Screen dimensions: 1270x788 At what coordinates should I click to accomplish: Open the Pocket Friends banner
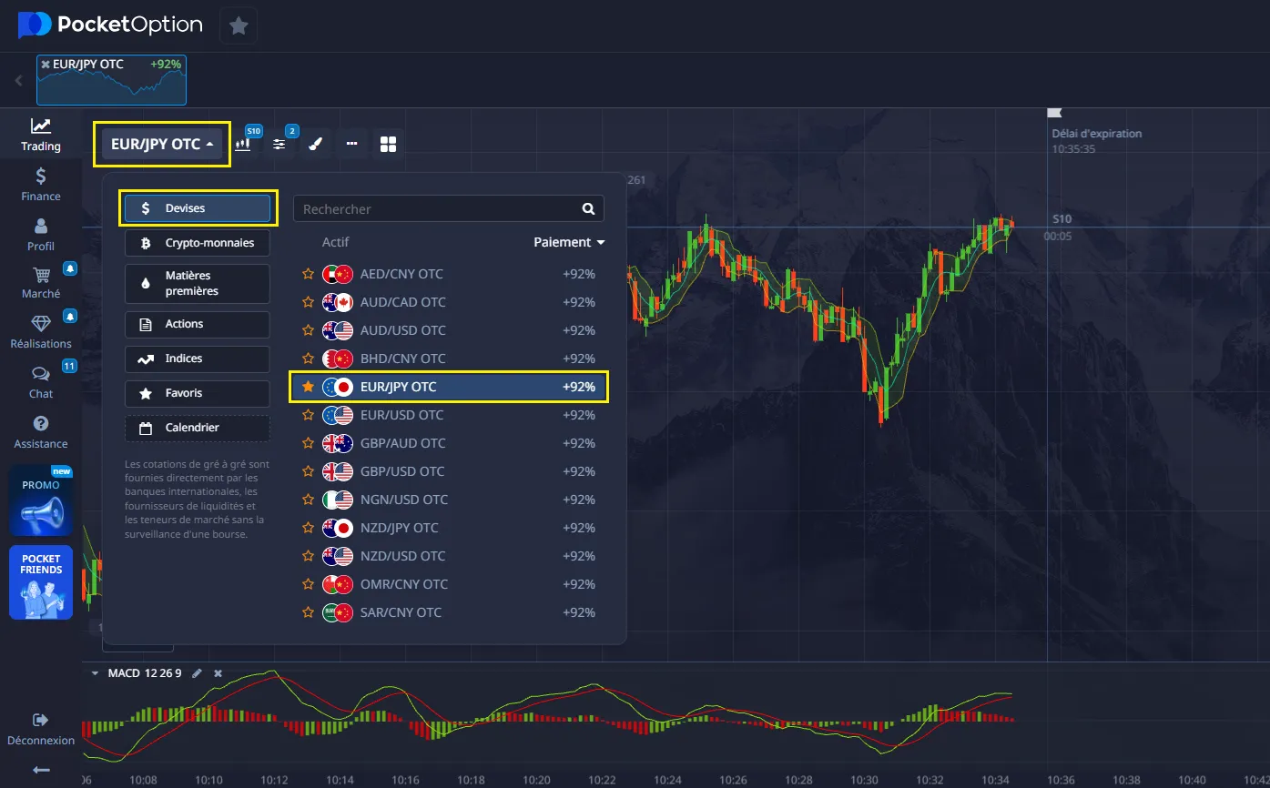point(41,582)
